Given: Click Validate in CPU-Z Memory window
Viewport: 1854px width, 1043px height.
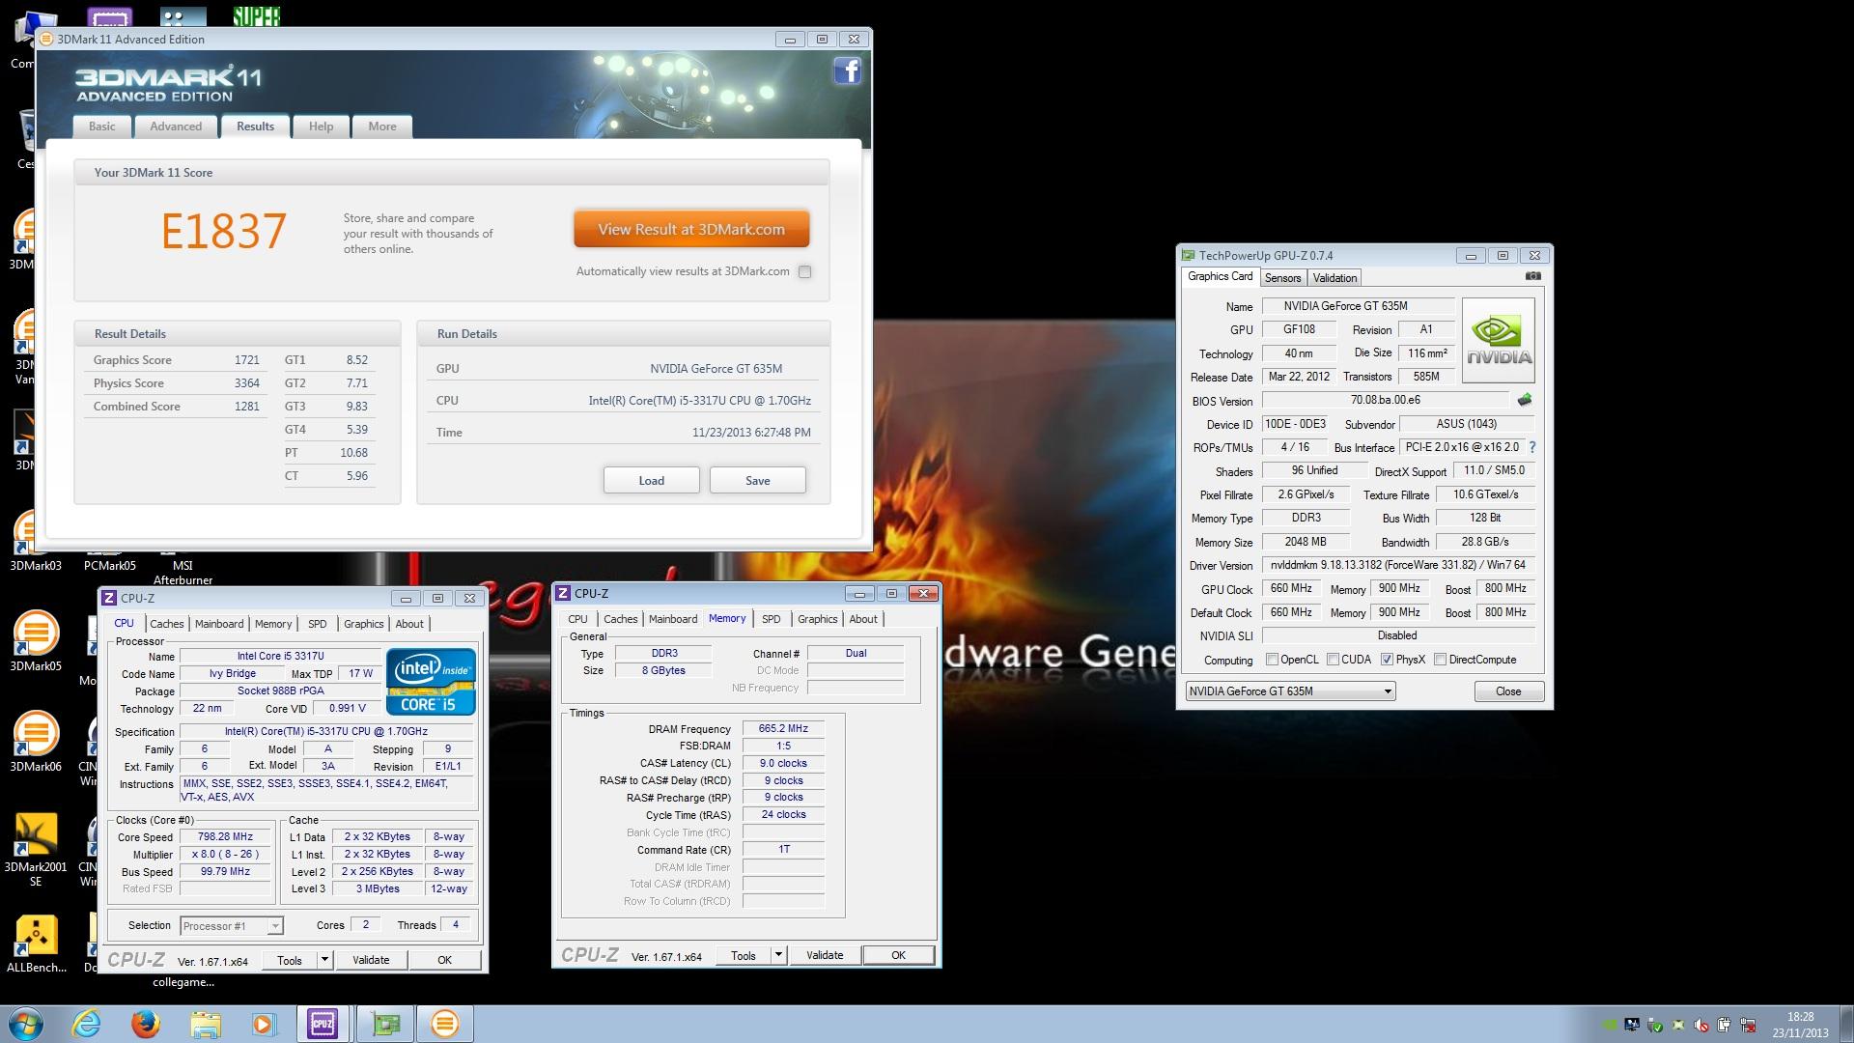Looking at the screenshot, I should [825, 955].
